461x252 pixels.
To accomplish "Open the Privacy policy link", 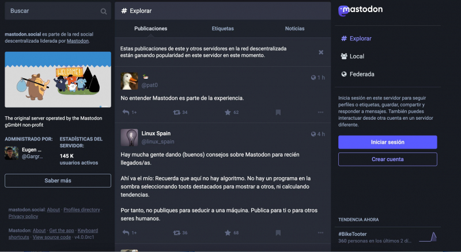I will coord(23,216).
